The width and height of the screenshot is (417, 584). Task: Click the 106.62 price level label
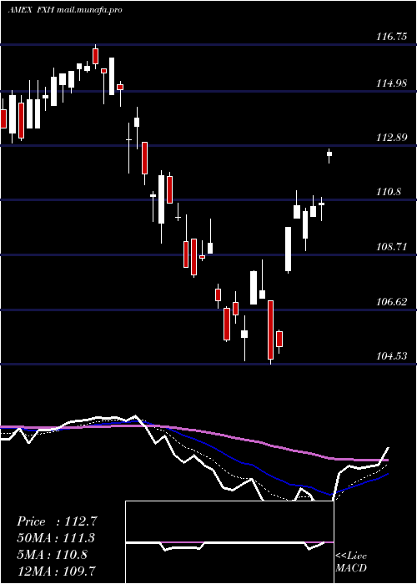click(x=392, y=301)
